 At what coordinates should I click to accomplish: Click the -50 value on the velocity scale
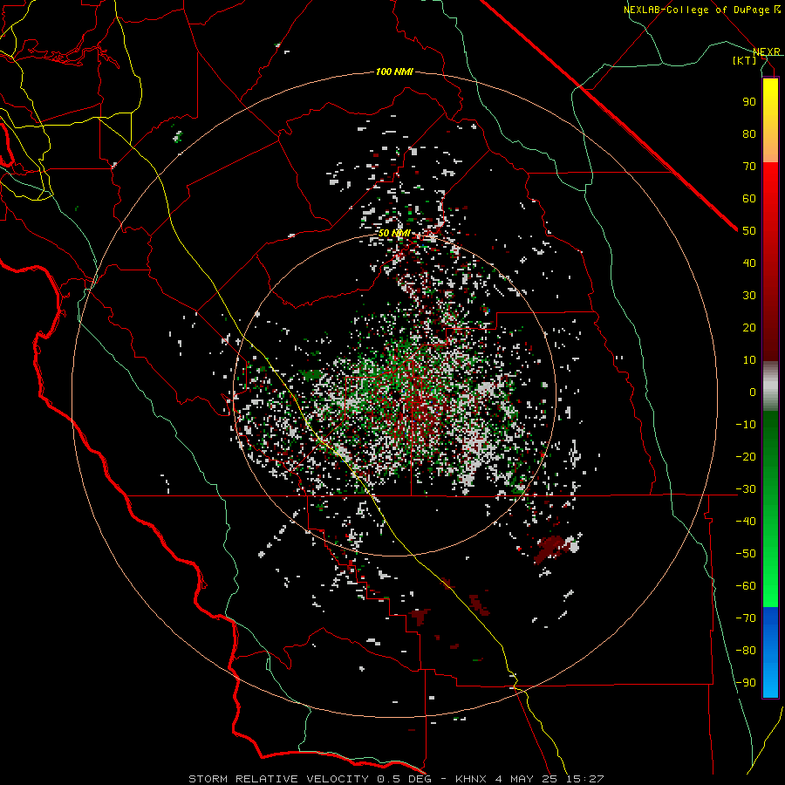click(x=746, y=554)
